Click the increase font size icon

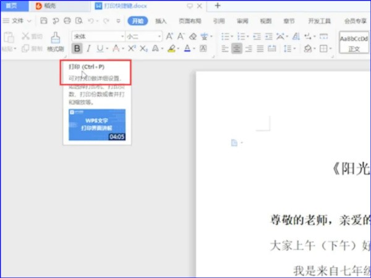pyautogui.click(x=169, y=36)
